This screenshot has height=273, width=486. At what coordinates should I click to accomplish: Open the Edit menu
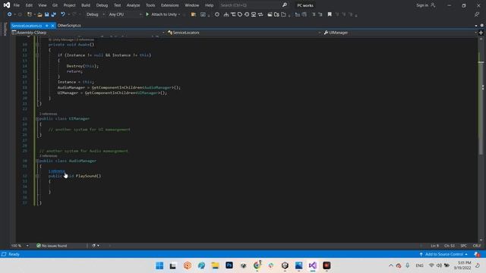coord(29,5)
